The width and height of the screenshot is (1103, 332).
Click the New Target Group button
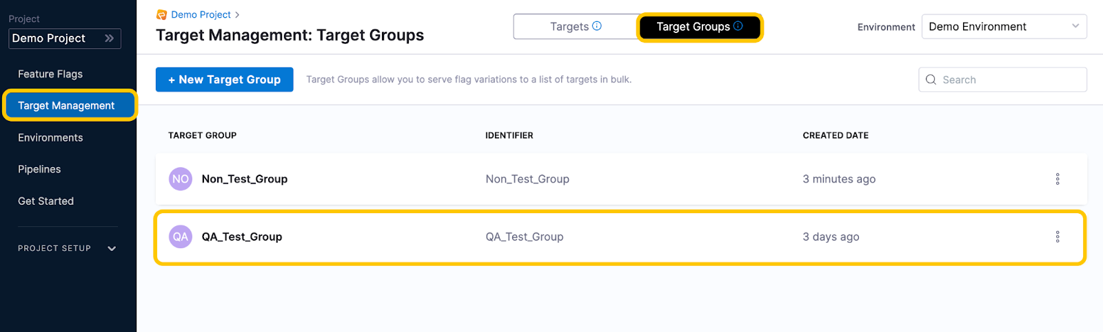coord(224,80)
